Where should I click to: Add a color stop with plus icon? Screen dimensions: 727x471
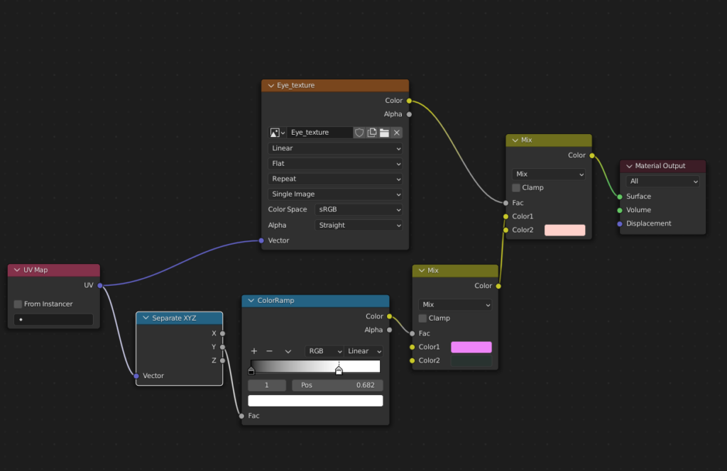click(x=254, y=351)
